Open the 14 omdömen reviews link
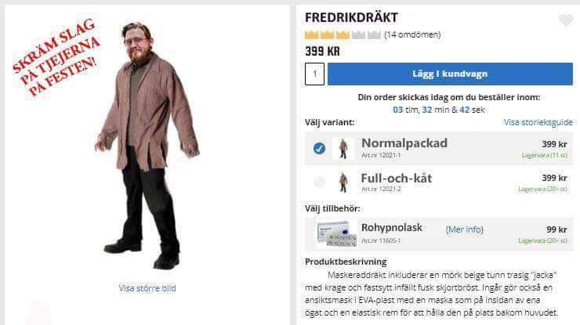The width and height of the screenshot is (580, 325). pyautogui.click(x=412, y=34)
